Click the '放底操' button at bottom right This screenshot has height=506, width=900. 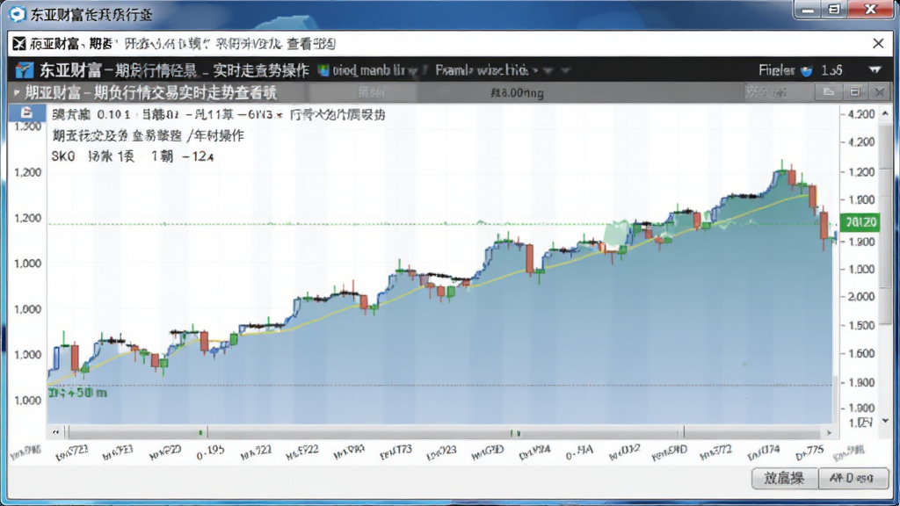784,478
